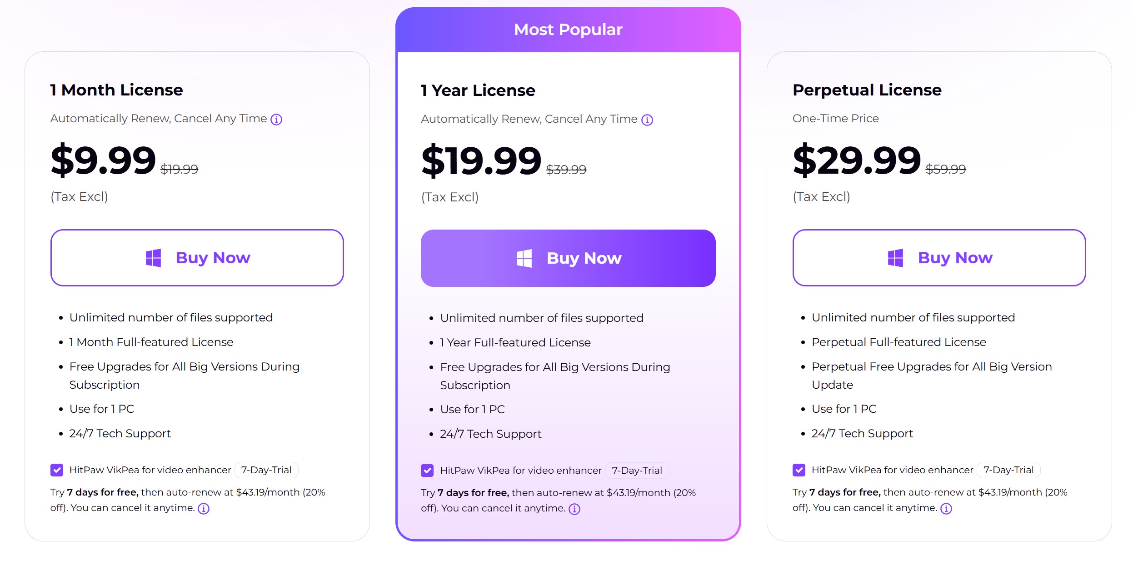
Task: Click the $19.99 yearly price
Action: tap(481, 160)
